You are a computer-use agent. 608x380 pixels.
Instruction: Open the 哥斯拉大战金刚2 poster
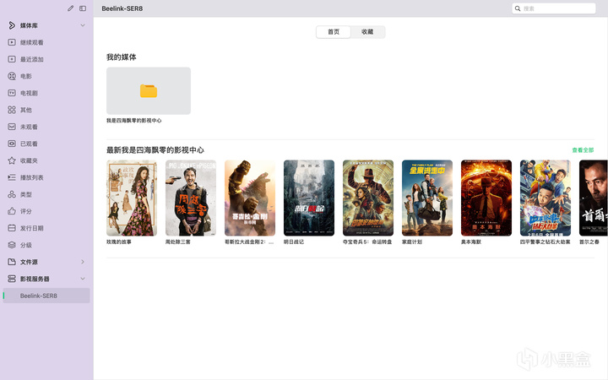click(250, 198)
